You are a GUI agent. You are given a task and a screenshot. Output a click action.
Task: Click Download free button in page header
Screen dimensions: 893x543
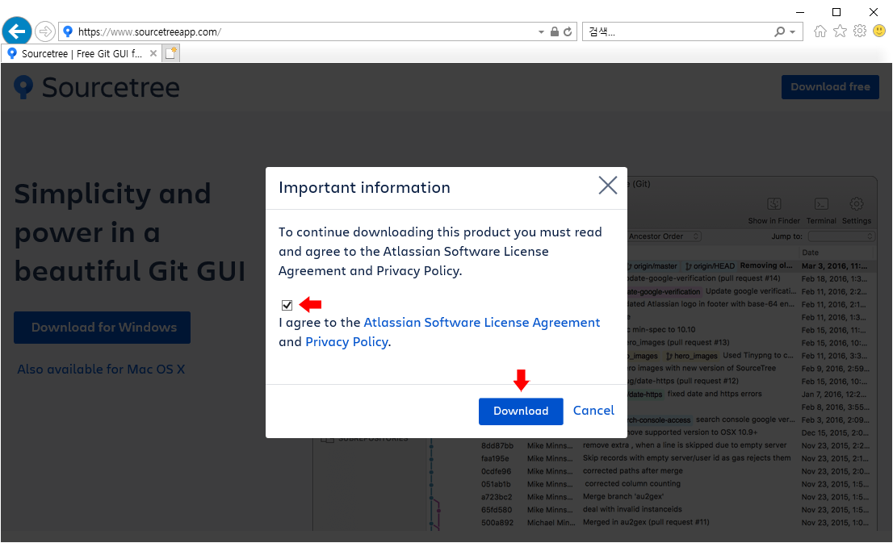(830, 87)
